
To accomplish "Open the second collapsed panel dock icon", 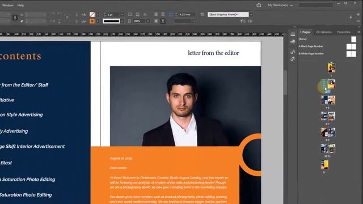I will click(293, 41).
